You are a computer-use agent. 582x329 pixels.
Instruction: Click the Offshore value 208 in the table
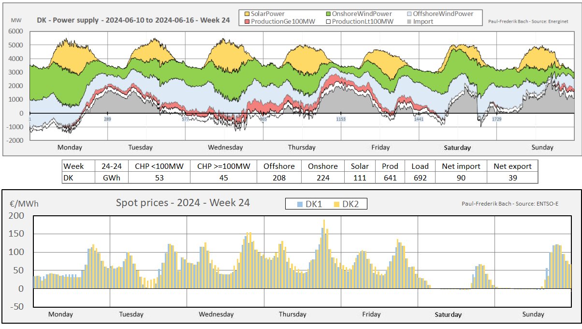pyautogui.click(x=278, y=178)
